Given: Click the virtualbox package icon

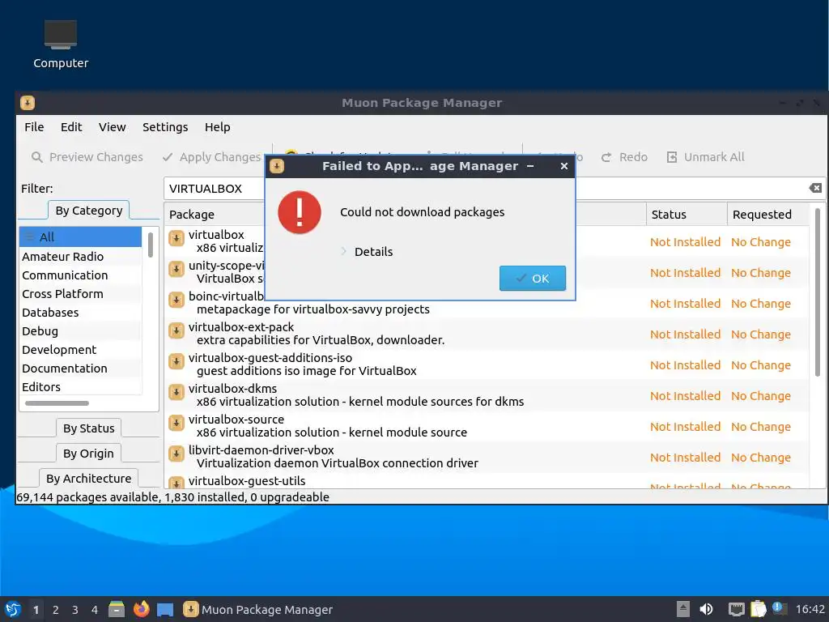Looking at the screenshot, I should coord(176,239).
